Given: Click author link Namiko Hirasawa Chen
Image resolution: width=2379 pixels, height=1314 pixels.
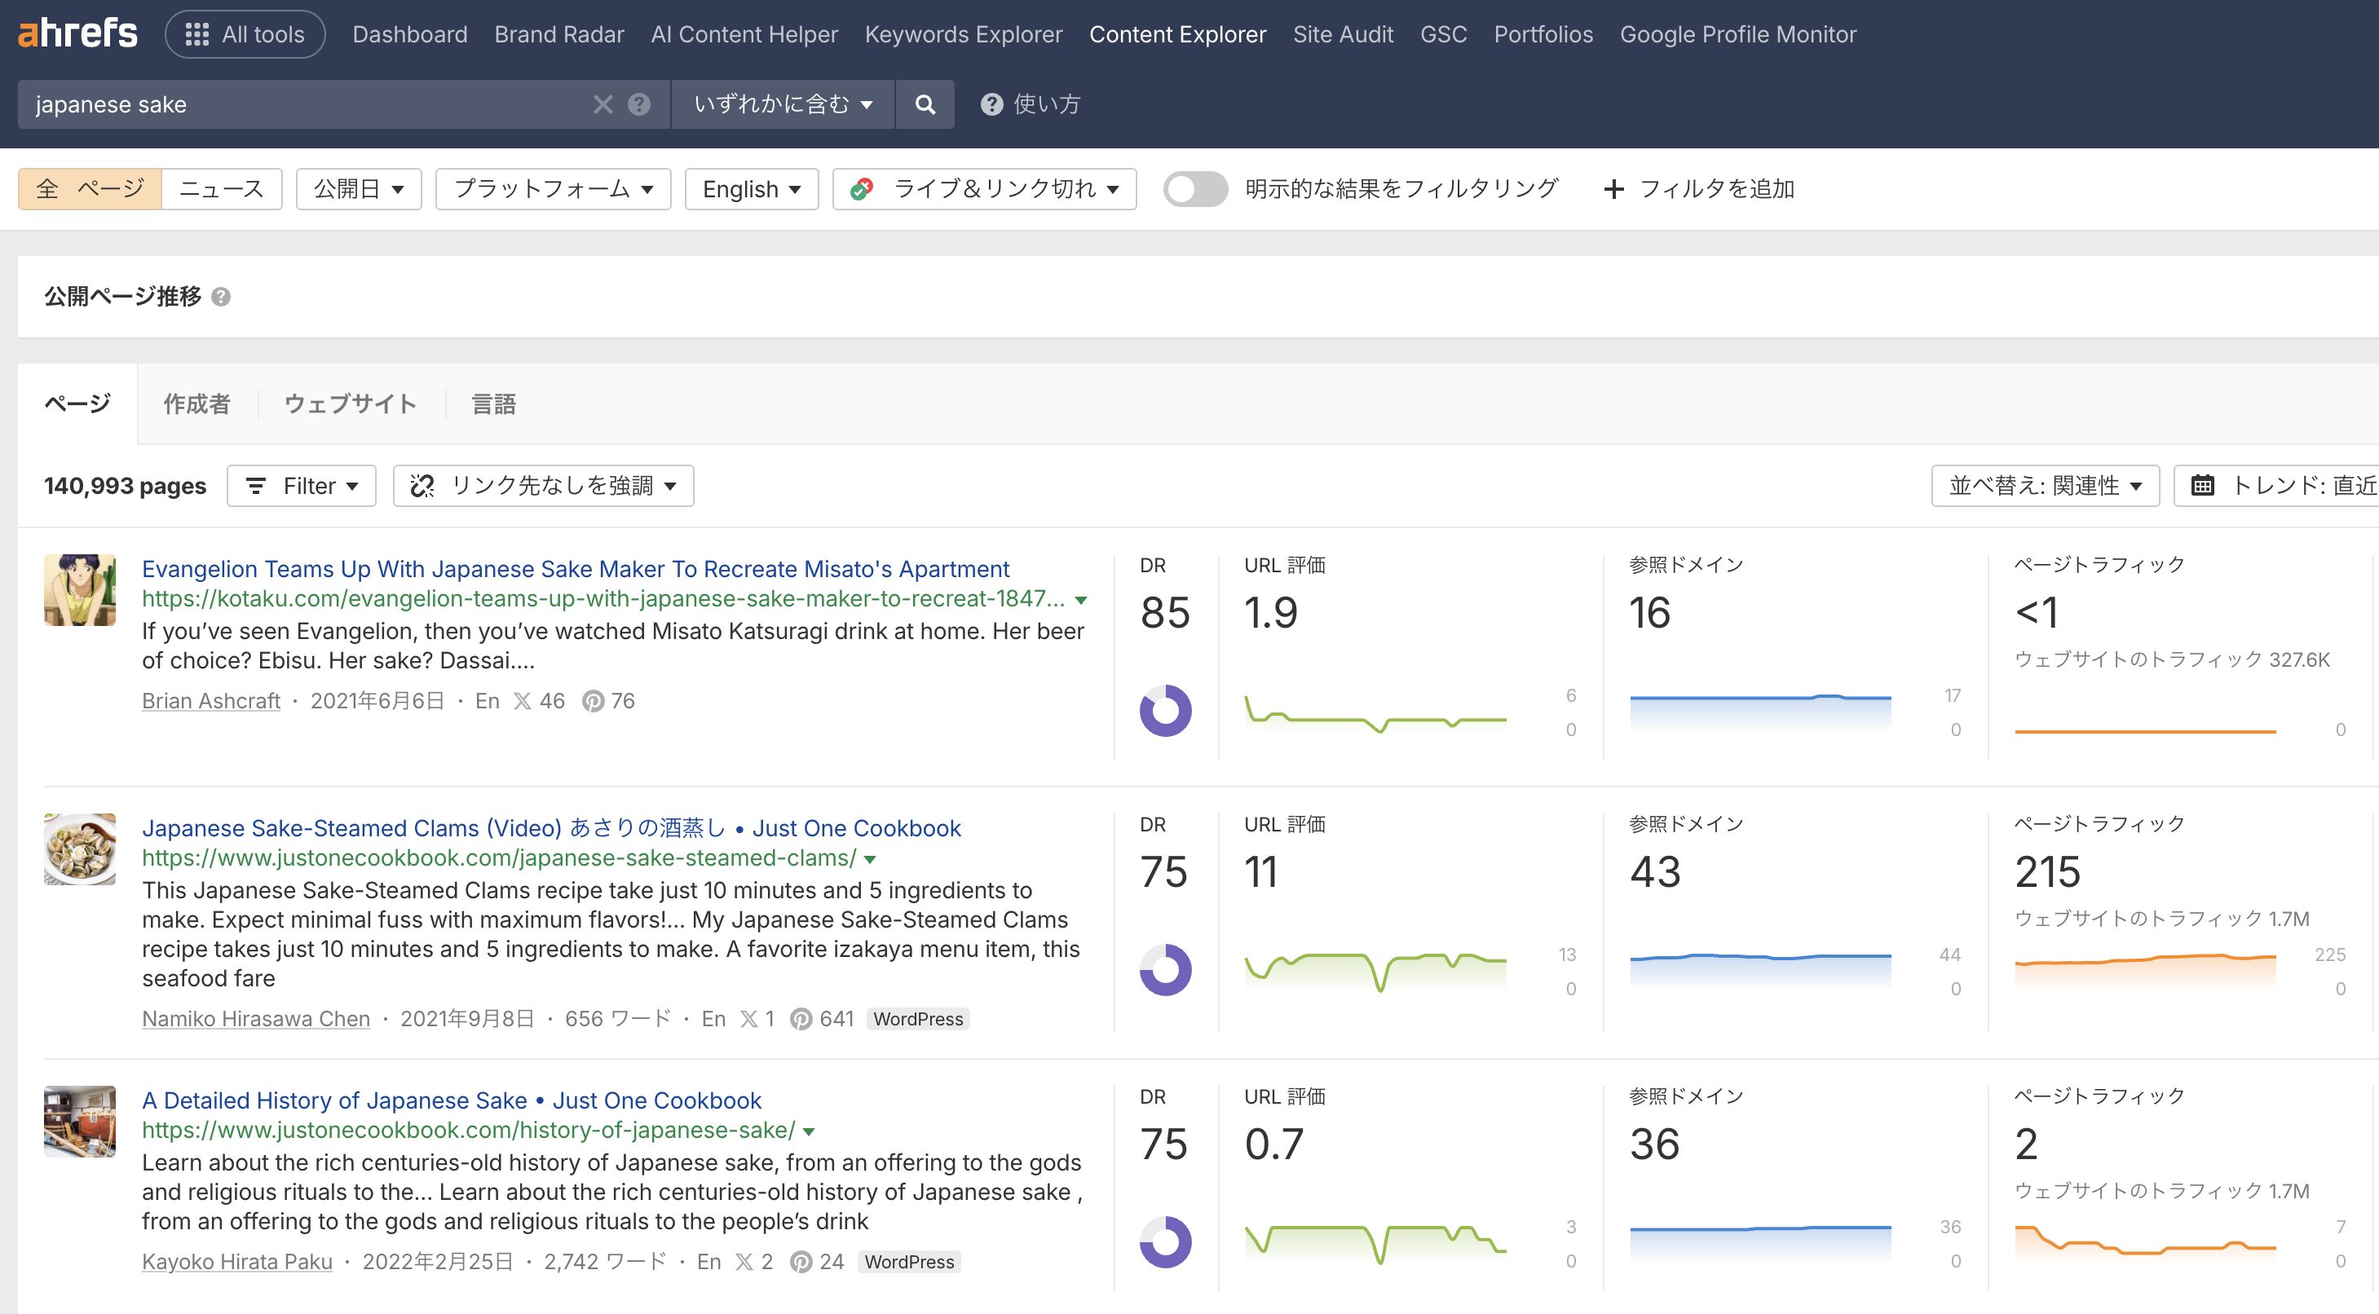Looking at the screenshot, I should pyautogui.click(x=256, y=1018).
